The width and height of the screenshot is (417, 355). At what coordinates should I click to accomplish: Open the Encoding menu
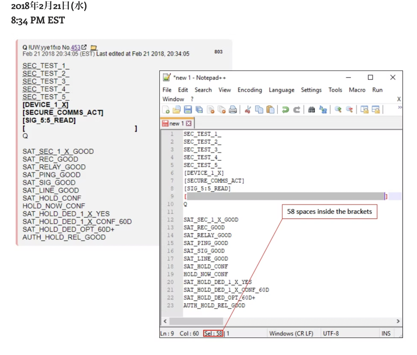tap(250, 90)
